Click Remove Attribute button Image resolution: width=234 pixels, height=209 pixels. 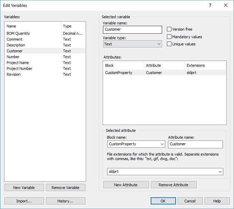[x=174, y=185]
